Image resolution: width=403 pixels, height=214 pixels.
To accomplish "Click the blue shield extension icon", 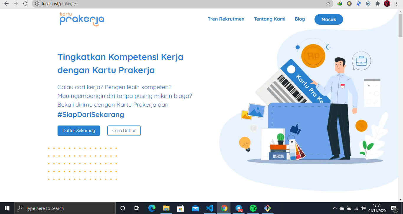I will [359, 4].
